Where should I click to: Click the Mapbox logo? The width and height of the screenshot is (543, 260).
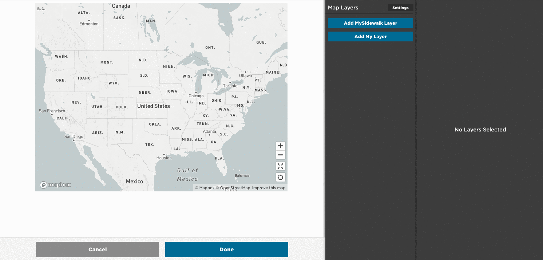[x=55, y=185]
